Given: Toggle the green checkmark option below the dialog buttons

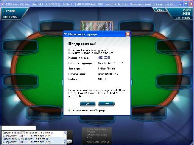Looking at the screenshot, I should point(69,110).
